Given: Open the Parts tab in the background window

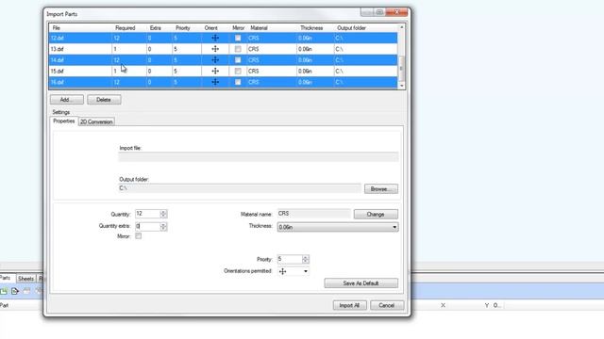Looking at the screenshot, I should (x=6, y=278).
